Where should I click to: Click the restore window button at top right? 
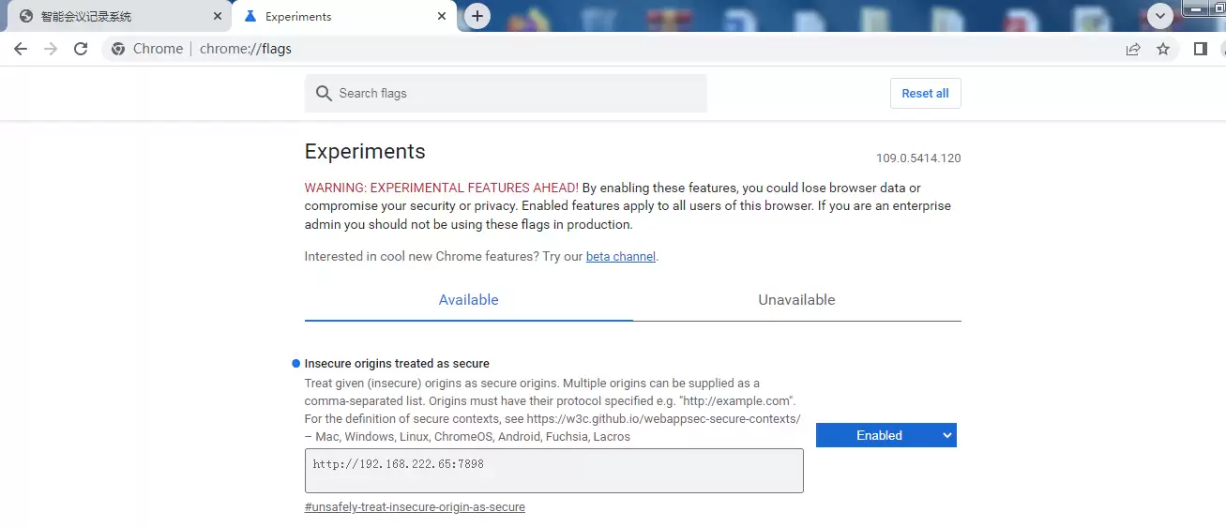1218,8
